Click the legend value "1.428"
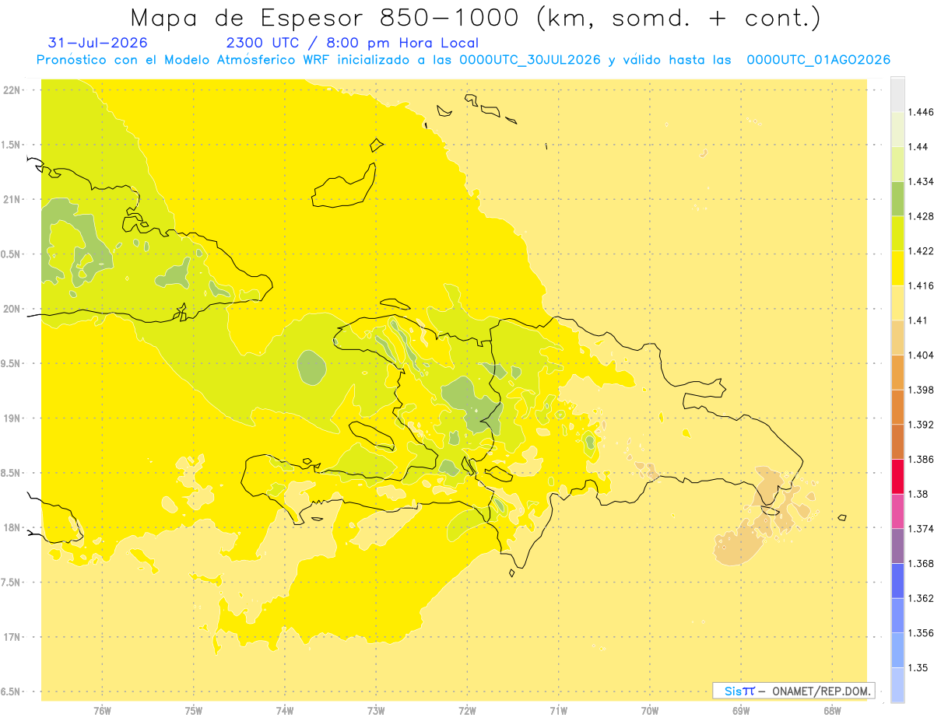The height and width of the screenshot is (721, 934). point(921,216)
